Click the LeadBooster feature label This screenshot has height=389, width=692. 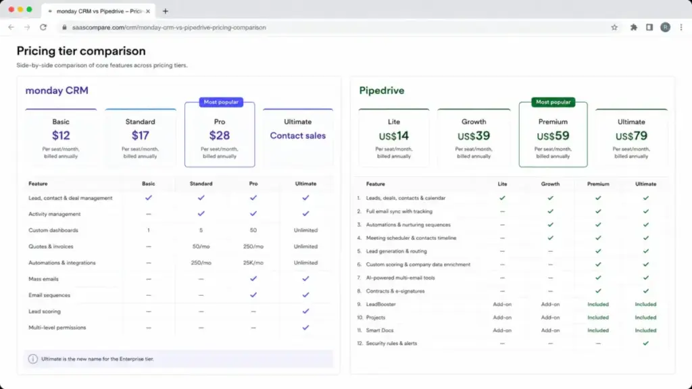(381, 305)
